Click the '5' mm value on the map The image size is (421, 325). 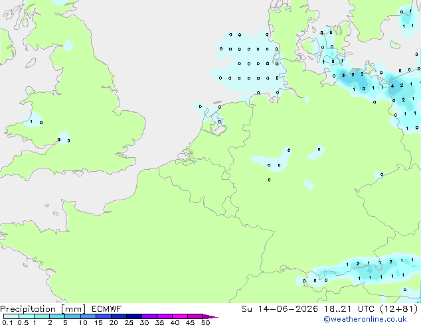pyautogui.click(x=343, y=75)
